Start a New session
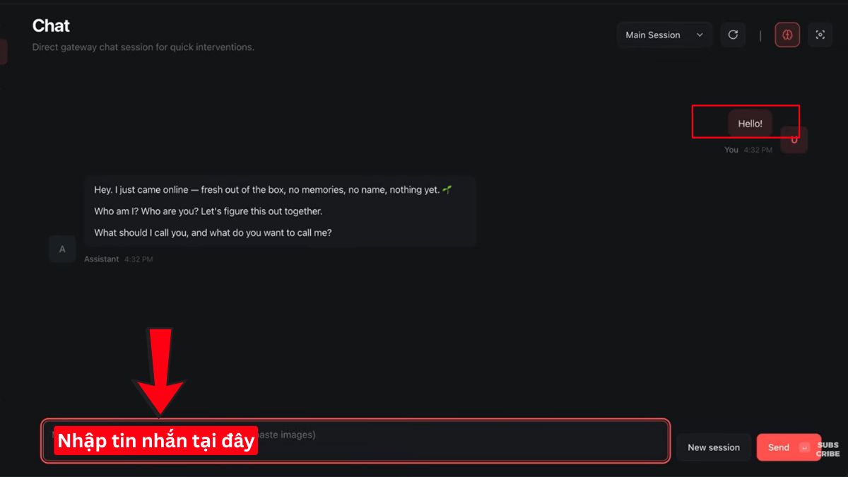 point(713,447)
